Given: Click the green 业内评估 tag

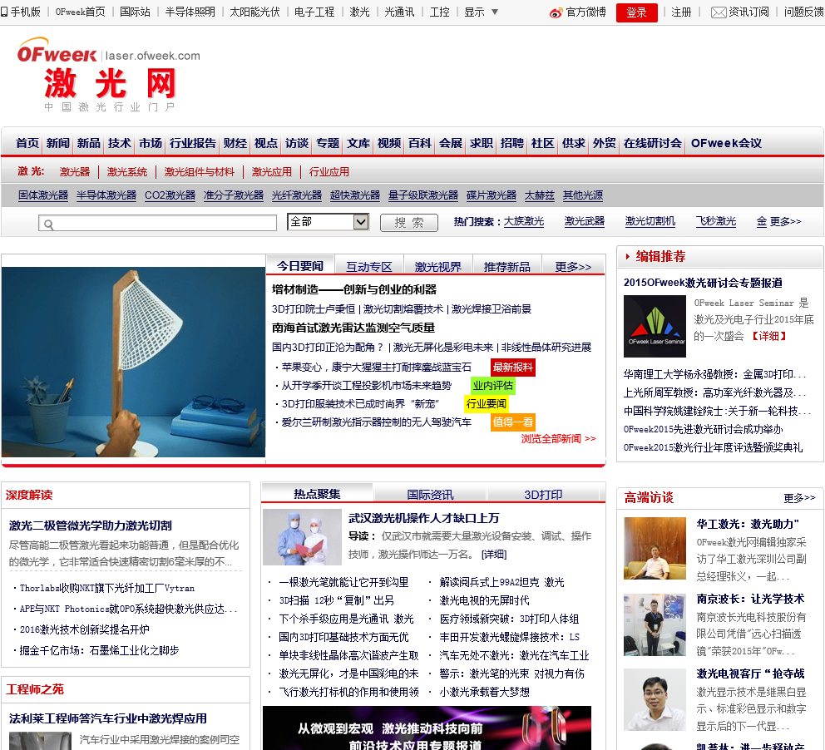Looking at the screenshot, I should 492,386.
